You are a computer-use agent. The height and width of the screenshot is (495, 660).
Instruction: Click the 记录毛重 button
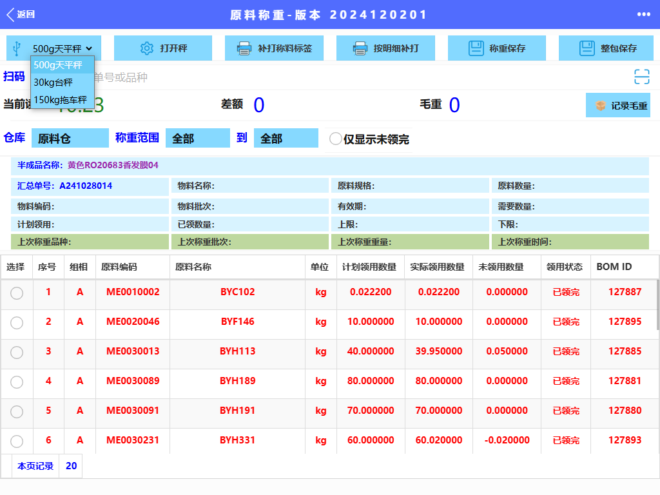617,105
